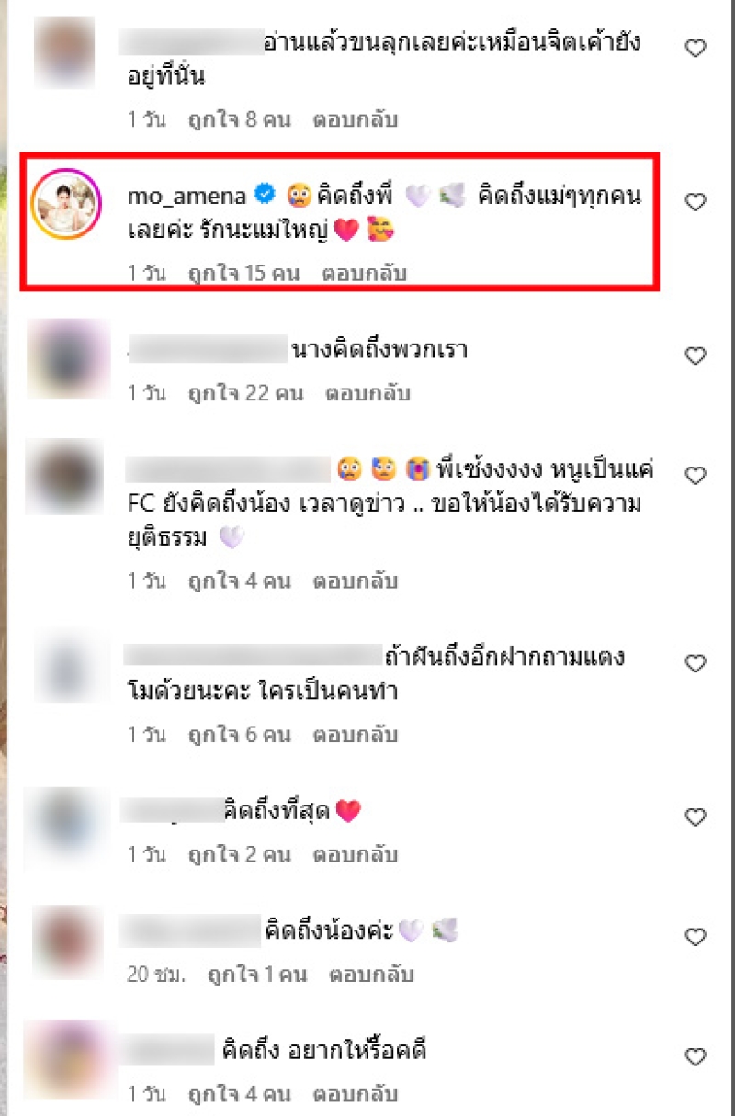
Task: Open the mo_amena profile picture
Action: (x=64, y=203)
